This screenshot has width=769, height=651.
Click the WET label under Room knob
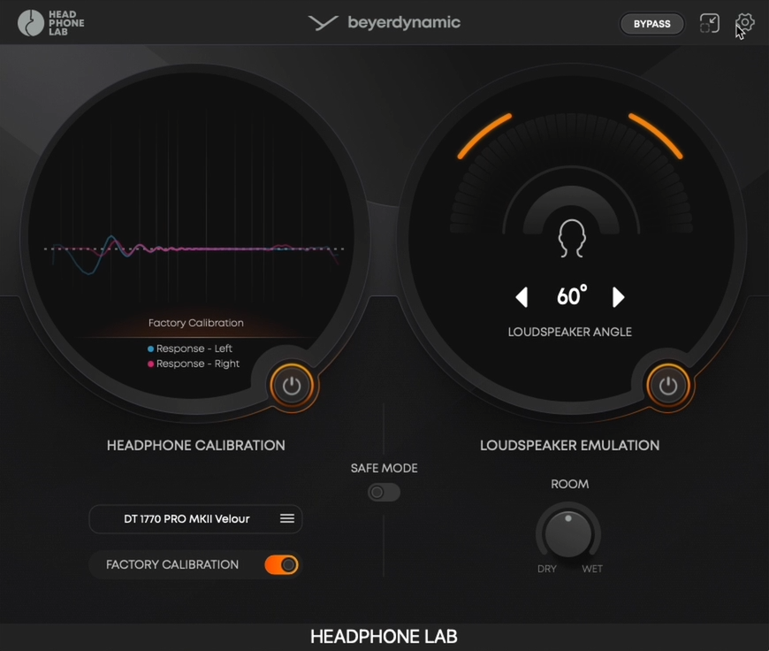[592, 569]
